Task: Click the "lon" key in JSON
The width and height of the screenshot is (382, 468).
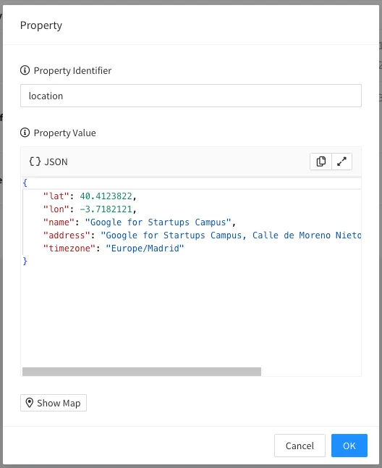Action: (56, 209)
